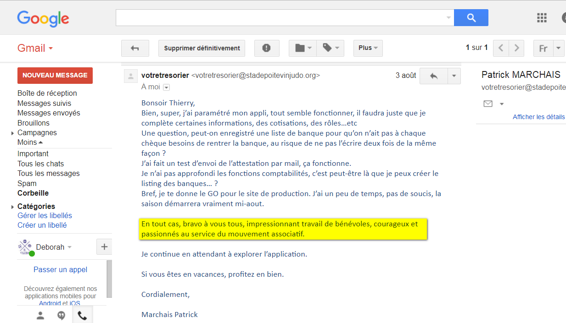Open the Hangouts conversations tab
This screenshot has height=323, width=566.
tap(61, 315)
